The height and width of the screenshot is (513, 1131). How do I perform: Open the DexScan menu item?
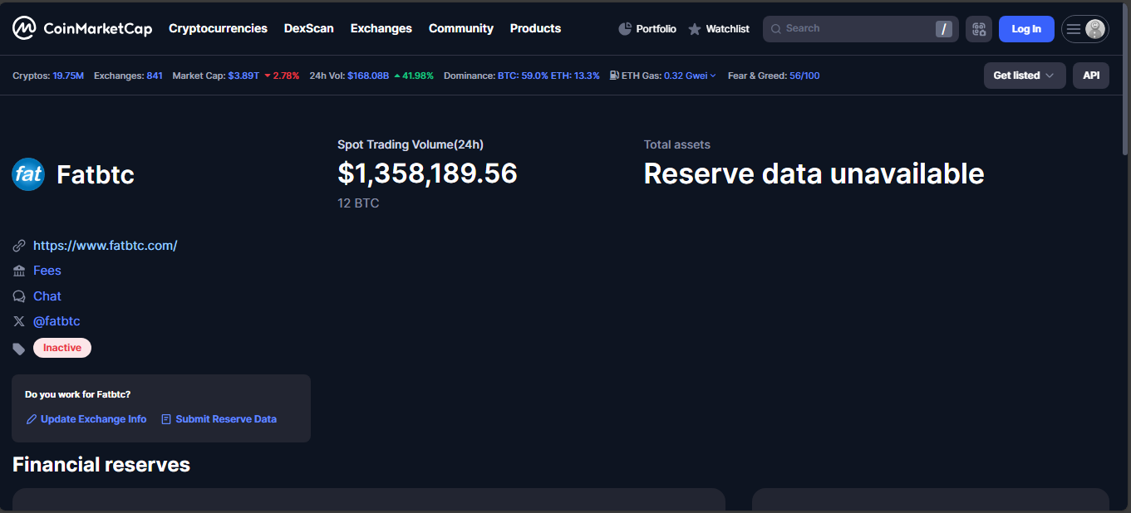click(308, 28)
